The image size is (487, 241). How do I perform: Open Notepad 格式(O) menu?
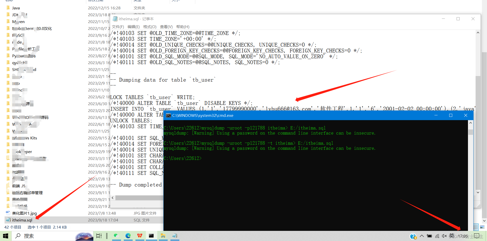(150, 27)
